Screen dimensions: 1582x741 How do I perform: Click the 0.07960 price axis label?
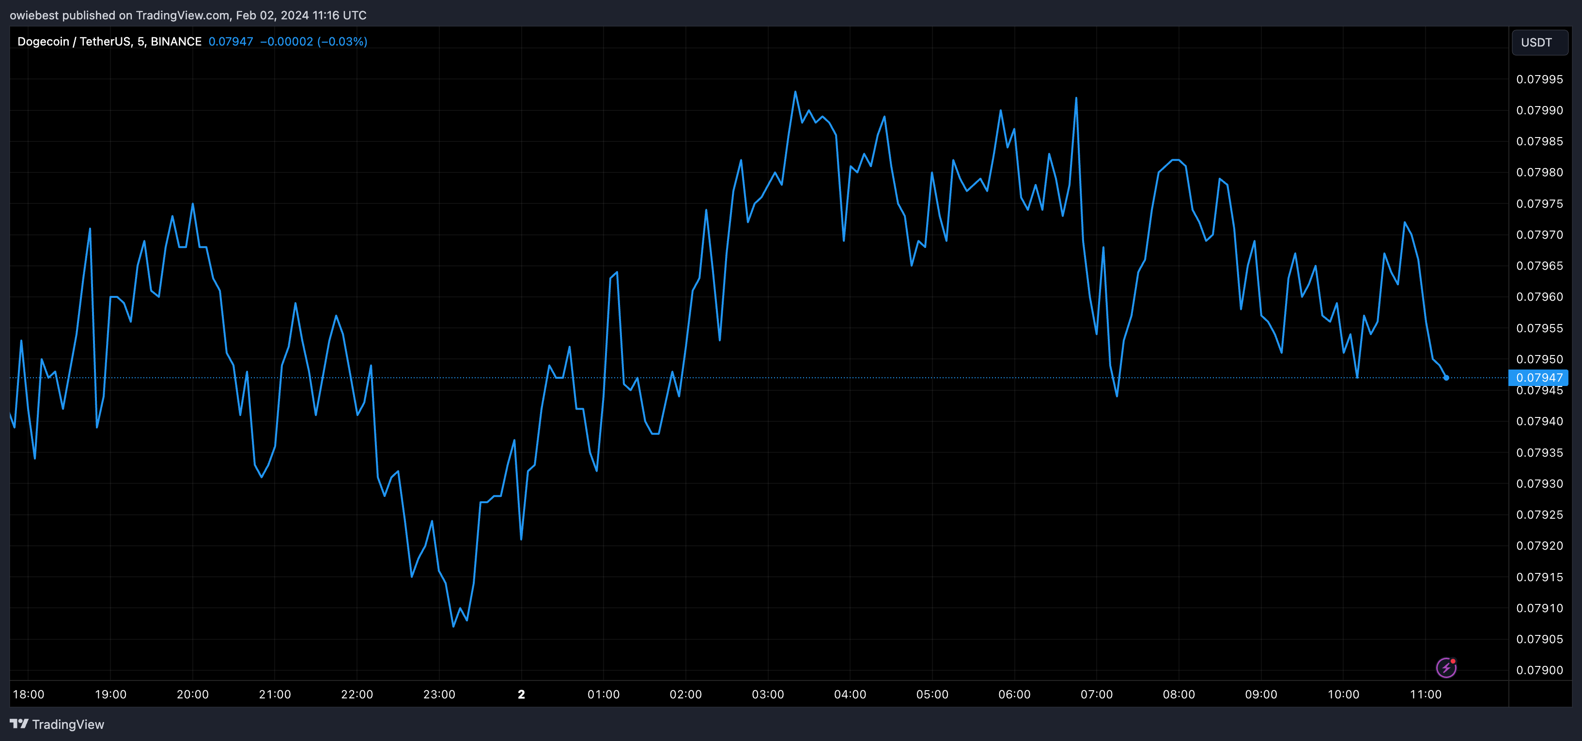click(x=1540, y=297)
